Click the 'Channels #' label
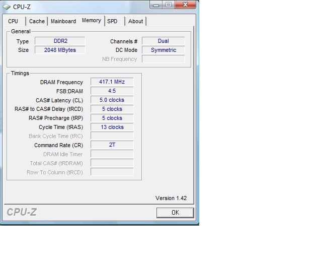Image resolution: width=322 pixels, height=258 pixels. click(124, 41)
